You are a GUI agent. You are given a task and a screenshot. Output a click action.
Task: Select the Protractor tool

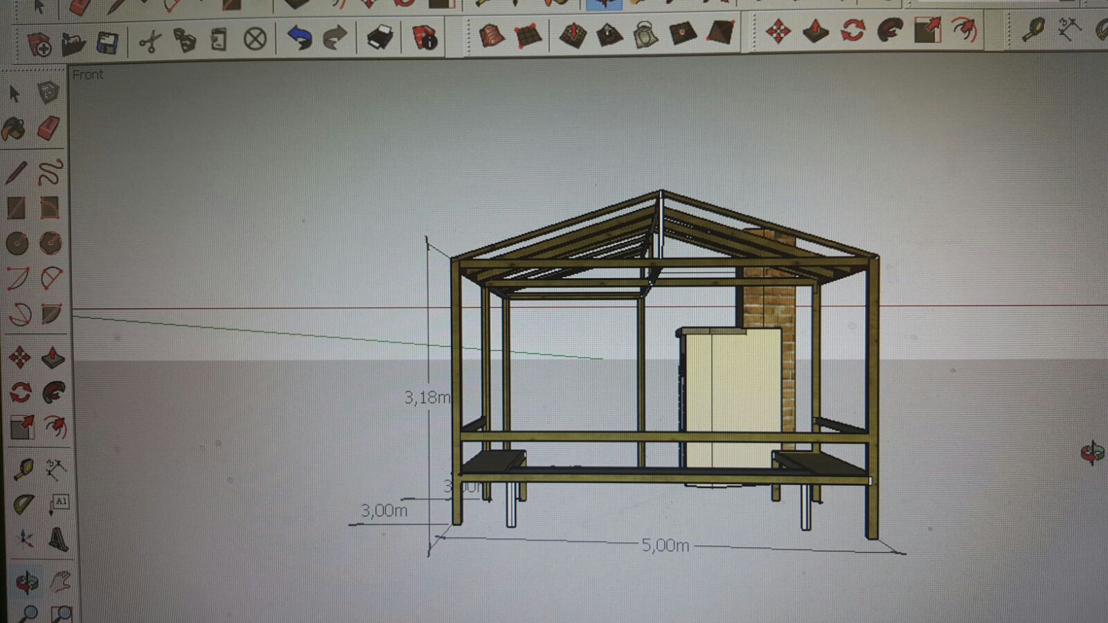pyautogui.click(x=23, y=504)
